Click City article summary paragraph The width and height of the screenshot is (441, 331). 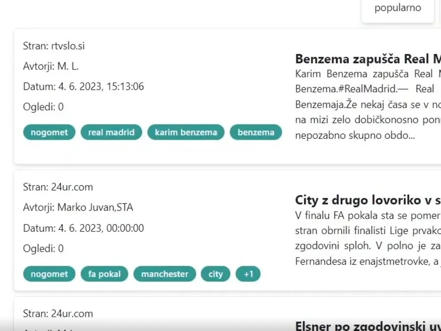coord(368,238)
